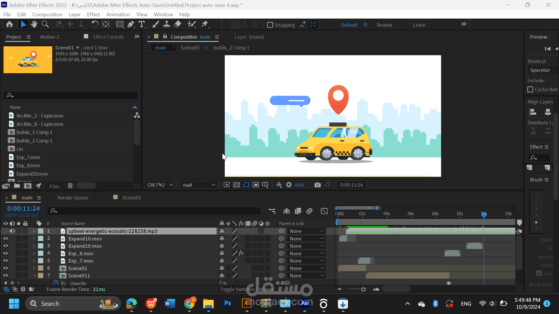This screenshot has height=314, width=559.
Task: Enable the Snapping checkbox
Action: [270, 25]
